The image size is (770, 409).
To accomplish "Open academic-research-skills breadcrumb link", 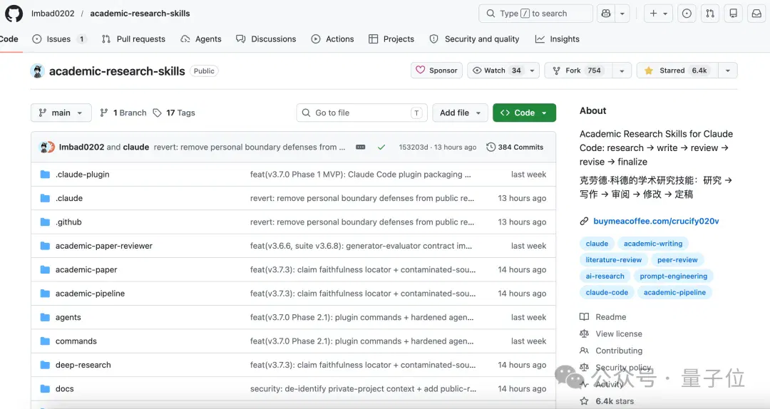I will (140, 14).
